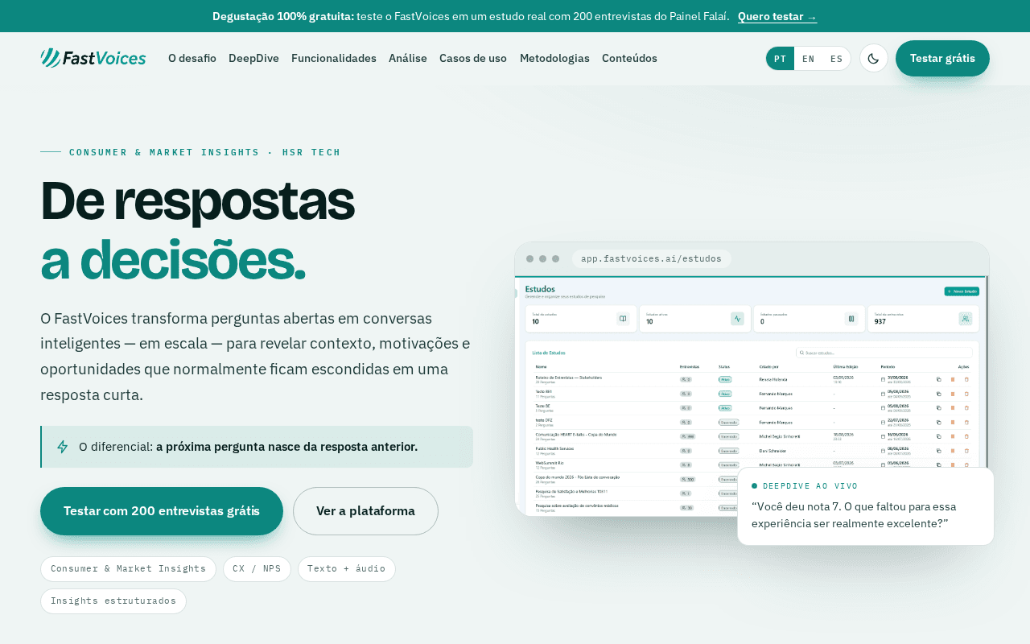Click the DeepDive ao vivo quote card
Image resolution: width=1030 pixels, height=644 pixels.
pos(866,506)
